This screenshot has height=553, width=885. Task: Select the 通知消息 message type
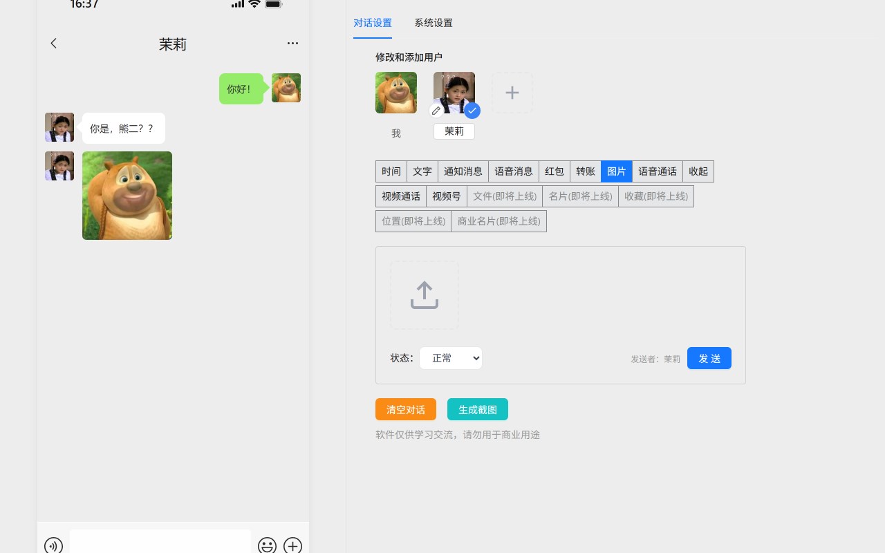[463, 171]
